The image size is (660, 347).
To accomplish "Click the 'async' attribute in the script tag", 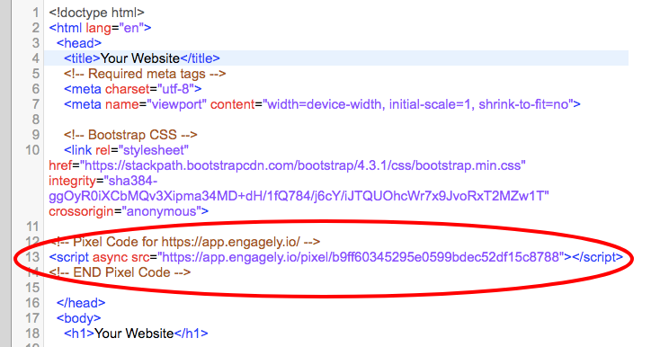I will [110, 256].
